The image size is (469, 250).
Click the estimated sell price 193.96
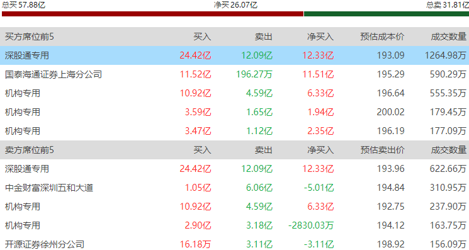391,169
